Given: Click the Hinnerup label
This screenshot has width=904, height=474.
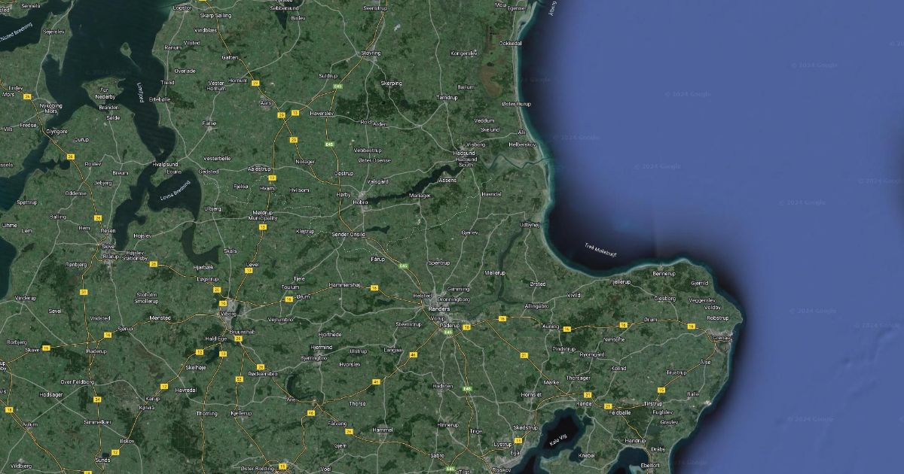Looking at the screenshot, I should click(x=447, y=425).
